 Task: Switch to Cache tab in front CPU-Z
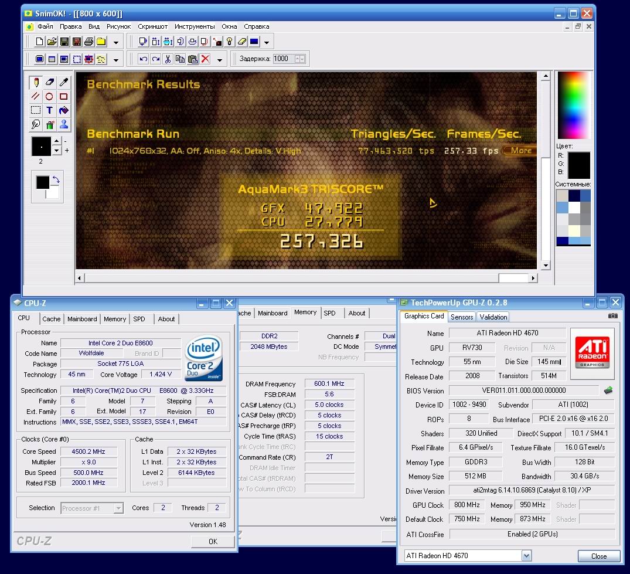point(52,319)
